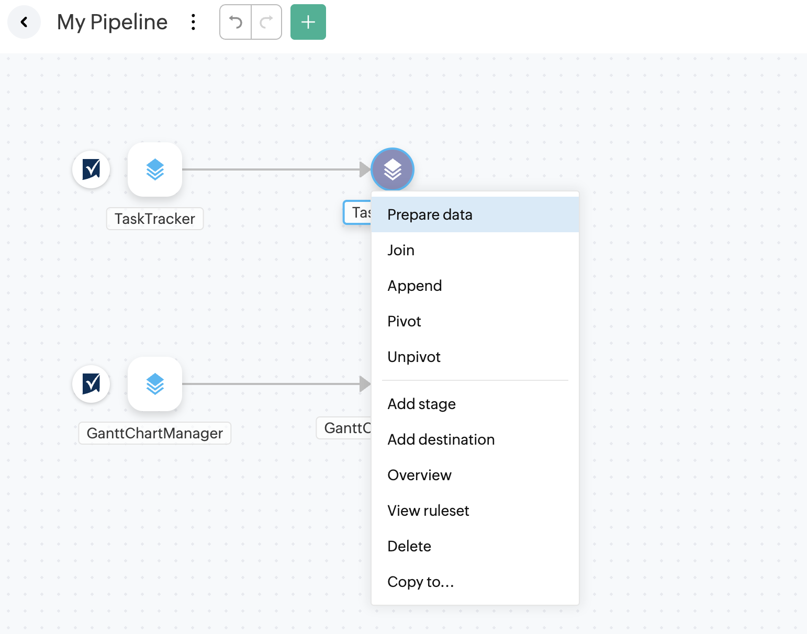807x634 pixels.
Task: Select Pivot from the menu
Action: [404, 321]
